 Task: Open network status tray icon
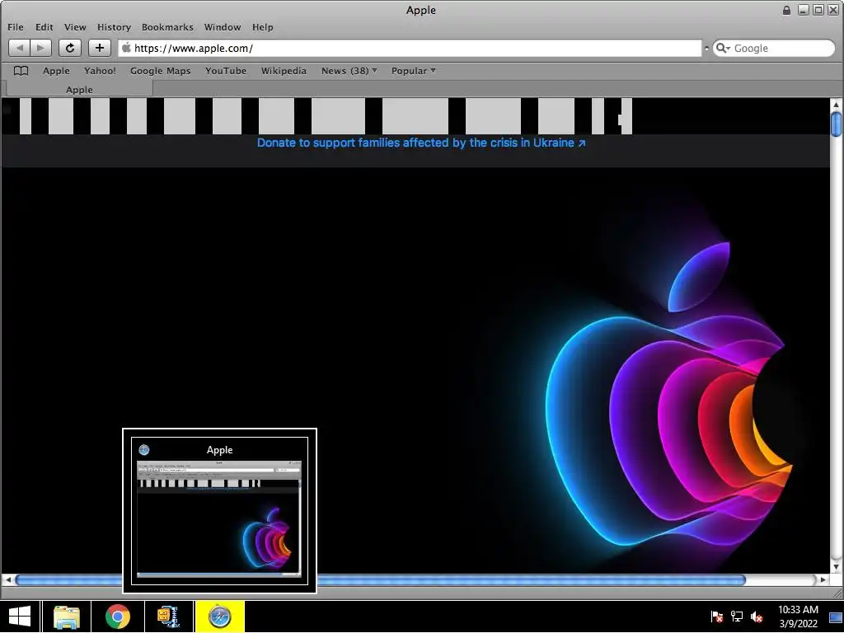coord(737,617)
